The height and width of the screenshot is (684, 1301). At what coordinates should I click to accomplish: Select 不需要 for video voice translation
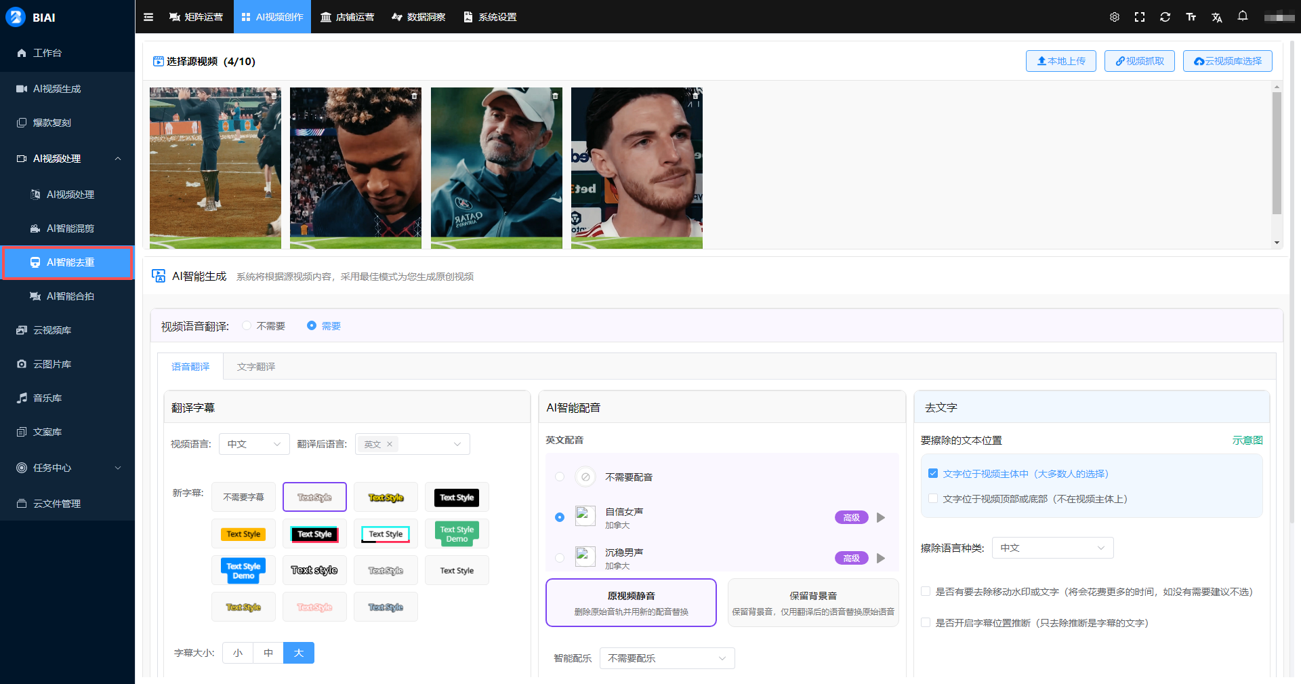point(247,326)
